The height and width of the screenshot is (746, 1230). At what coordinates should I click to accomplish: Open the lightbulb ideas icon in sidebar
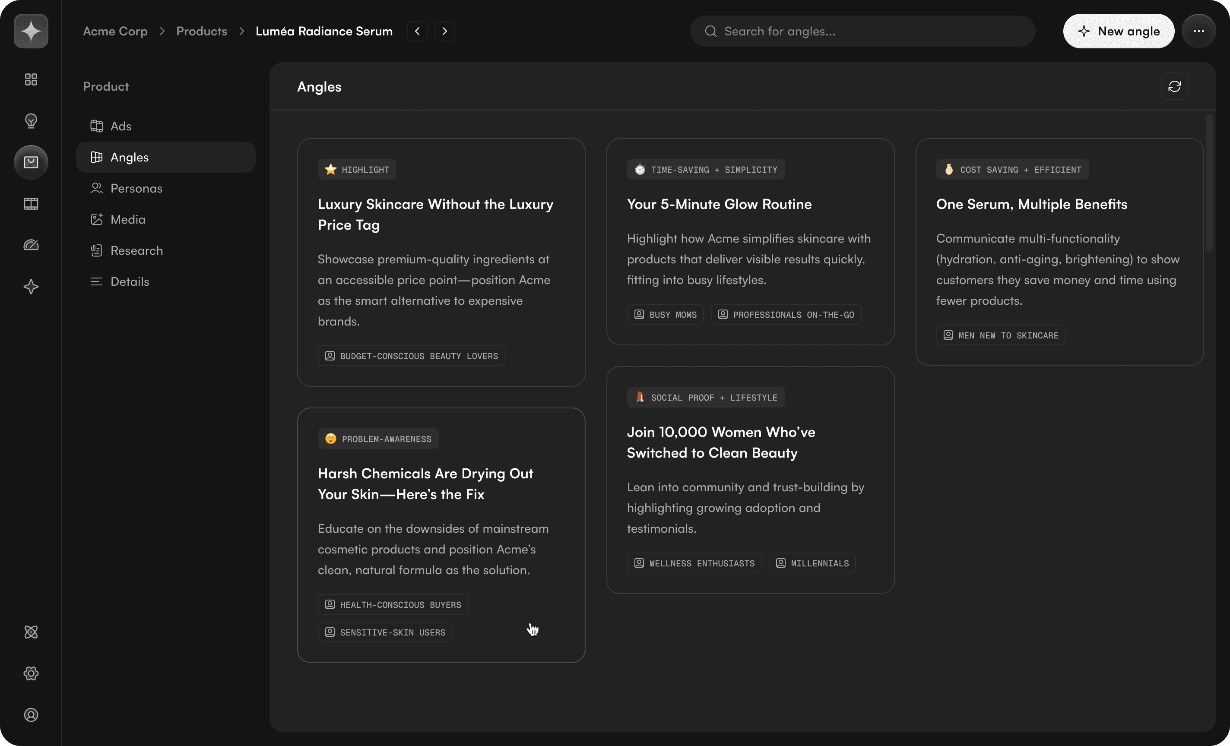pyautogui.click(x=31, y=121)
